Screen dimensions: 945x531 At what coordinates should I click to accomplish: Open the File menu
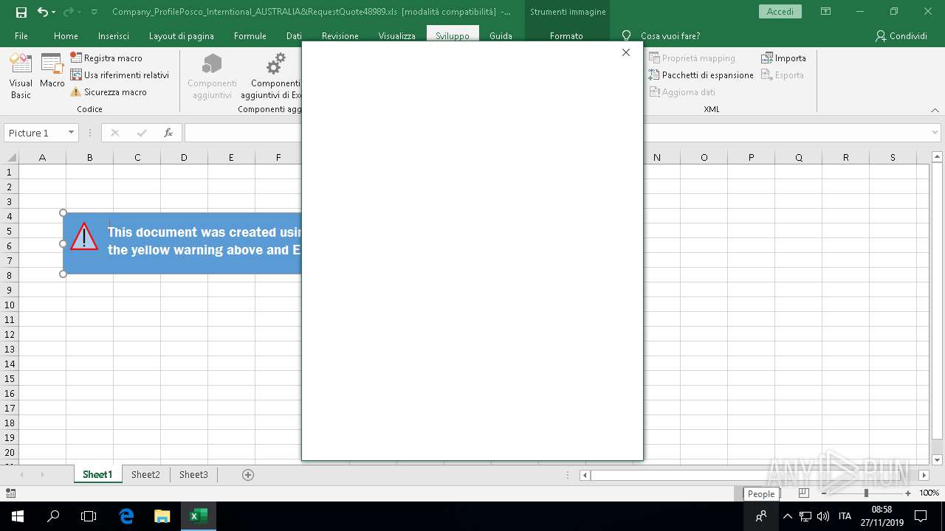click(x=21, y=35)
